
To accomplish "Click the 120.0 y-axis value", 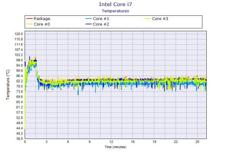I will 19,34.
